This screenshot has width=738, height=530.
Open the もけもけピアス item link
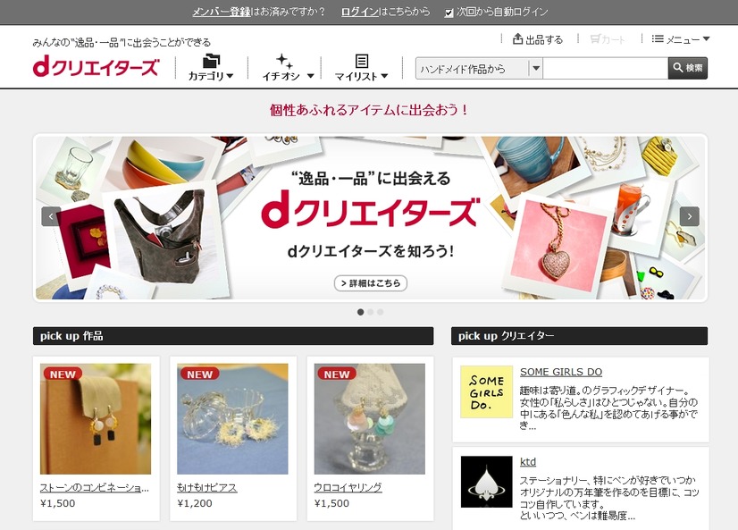pyautogui.click(x=207, y=488)
